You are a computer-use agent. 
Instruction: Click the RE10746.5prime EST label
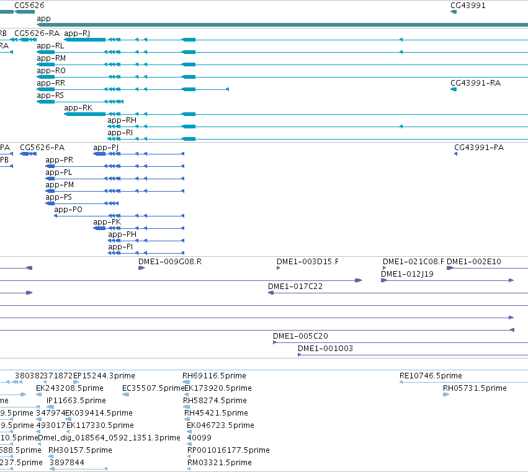pyautogui.click(x=431, y=376)
